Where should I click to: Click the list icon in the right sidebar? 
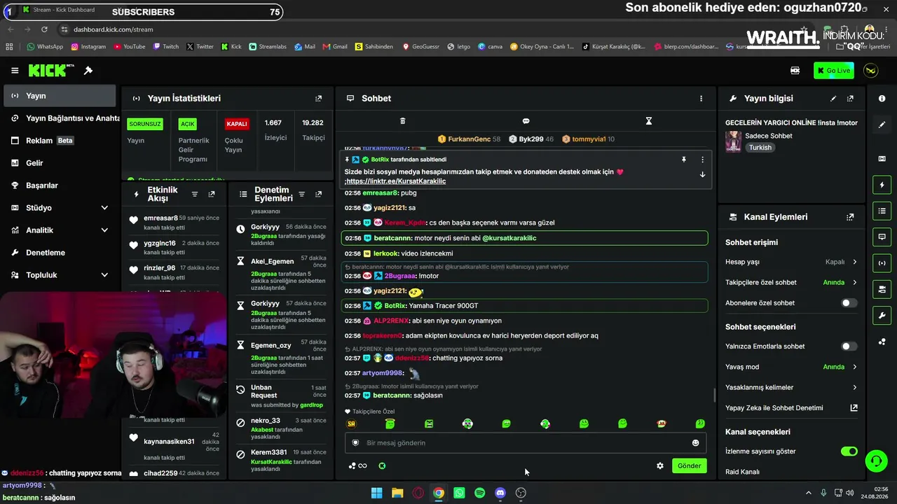tap(882, 211)
